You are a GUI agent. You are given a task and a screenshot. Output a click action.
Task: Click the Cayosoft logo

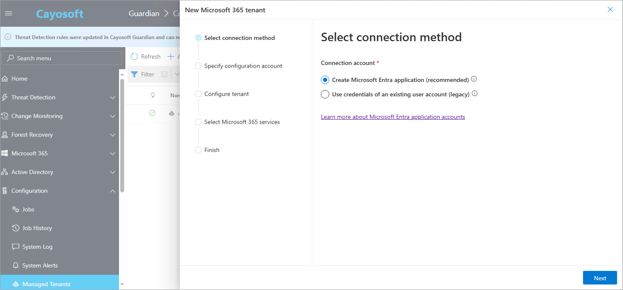click(x=60, y=14)
